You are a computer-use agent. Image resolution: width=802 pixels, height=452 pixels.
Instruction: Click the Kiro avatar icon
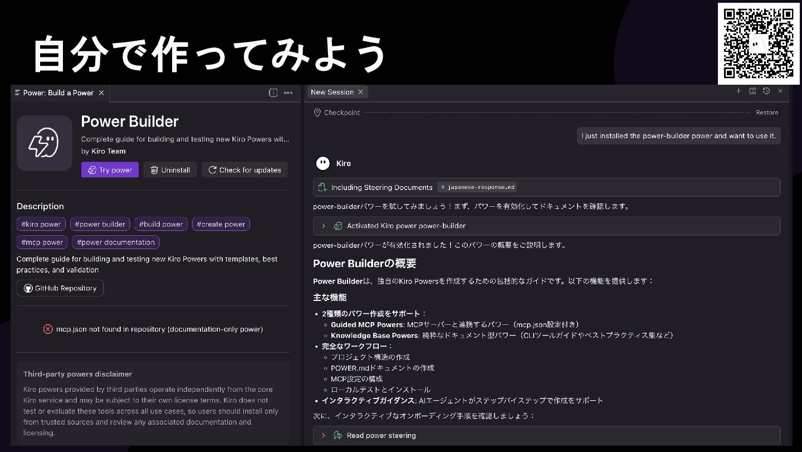(x=322, y=163)
